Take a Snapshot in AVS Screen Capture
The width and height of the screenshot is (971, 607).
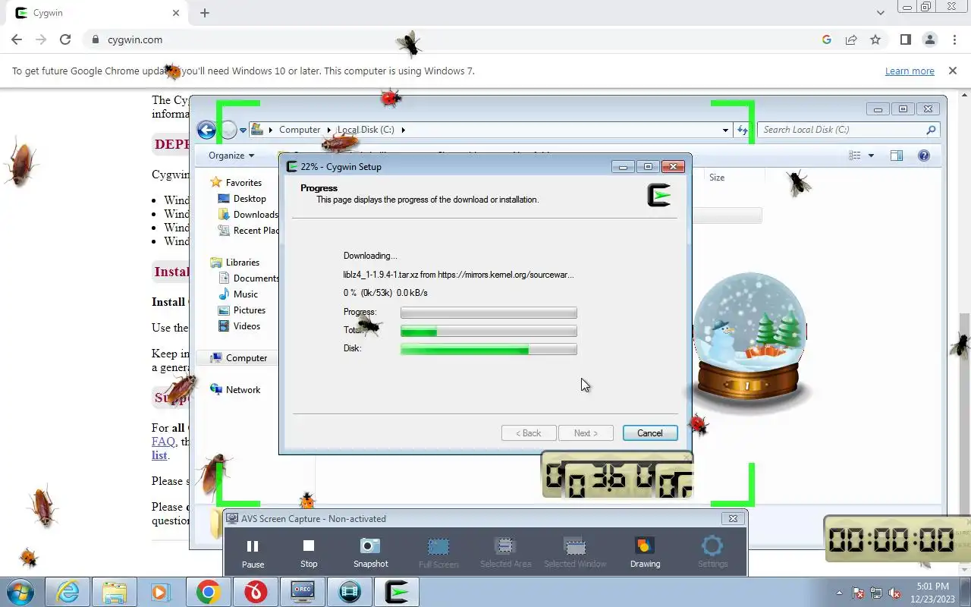pos(370,553)
